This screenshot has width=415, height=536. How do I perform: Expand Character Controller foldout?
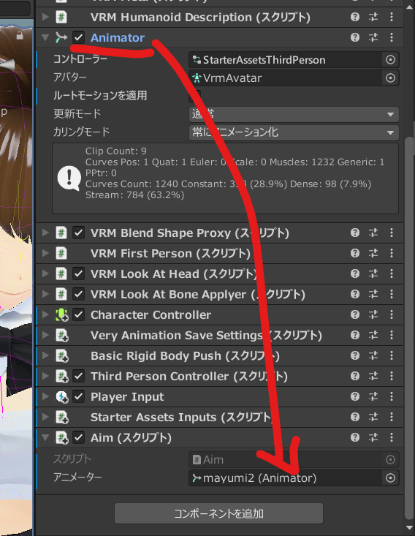(45, 315)
